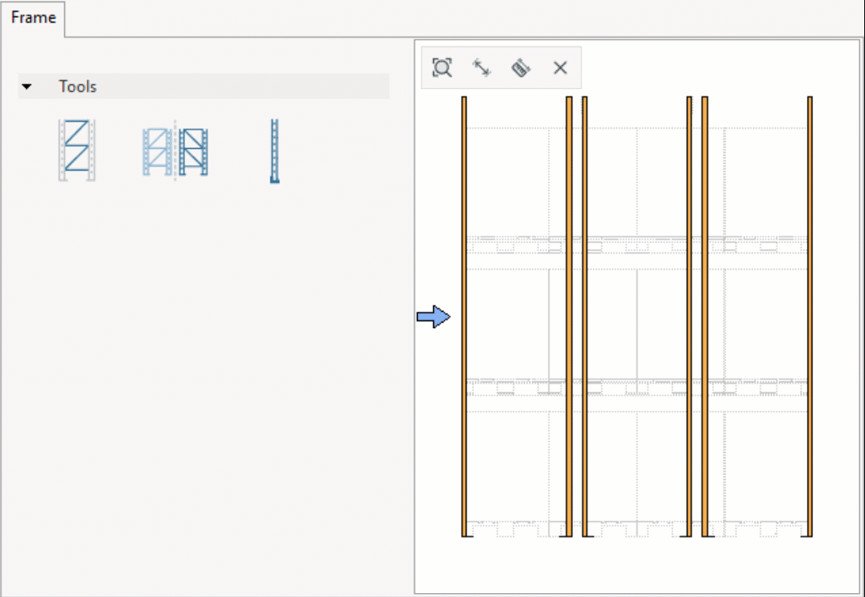Select the leftmost orange upright in preview
Screen dimensions: 865x597
(464, 316)
